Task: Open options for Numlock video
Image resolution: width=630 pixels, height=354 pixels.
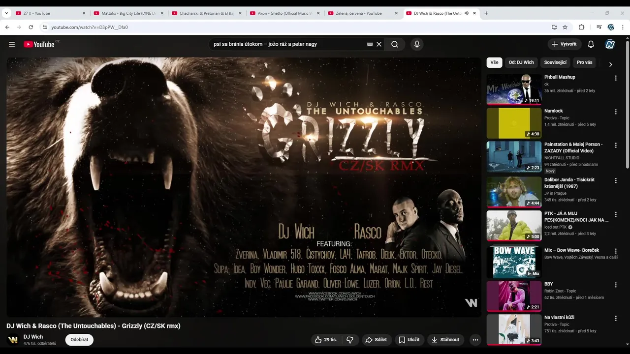Action: [x=616, y=112]
